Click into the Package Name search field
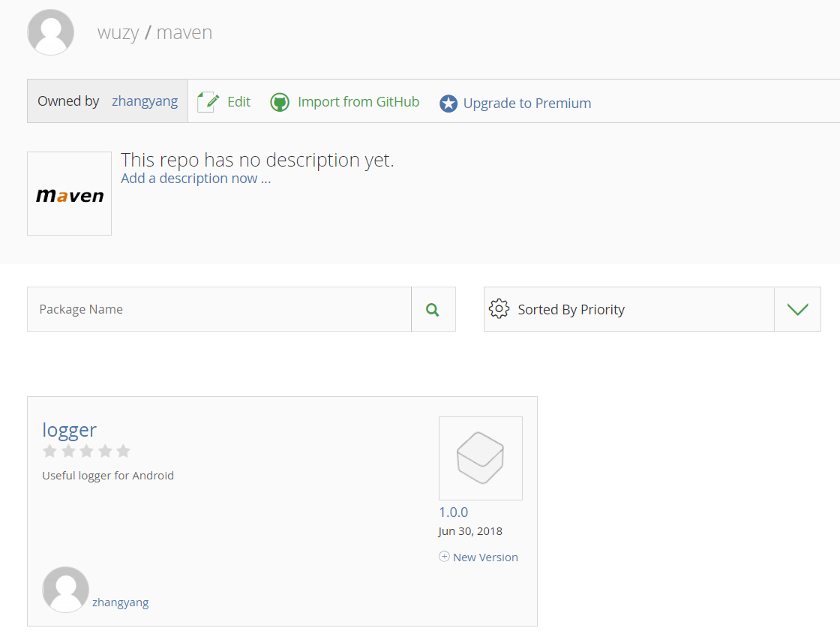This screenshot has height=637, width=840. tap(219, 309)
